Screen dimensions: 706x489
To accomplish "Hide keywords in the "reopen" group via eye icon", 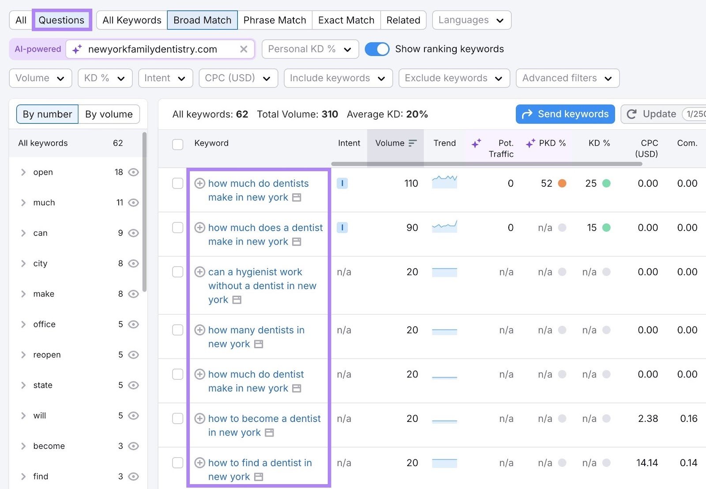I will 134,354.
